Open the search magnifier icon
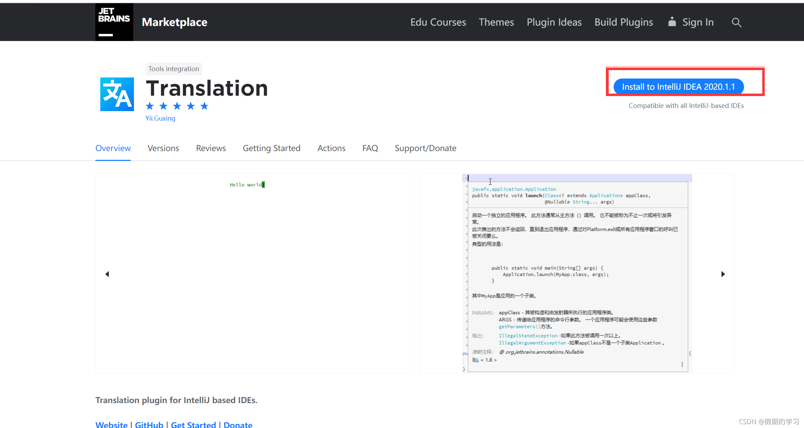 click(736, 22)
